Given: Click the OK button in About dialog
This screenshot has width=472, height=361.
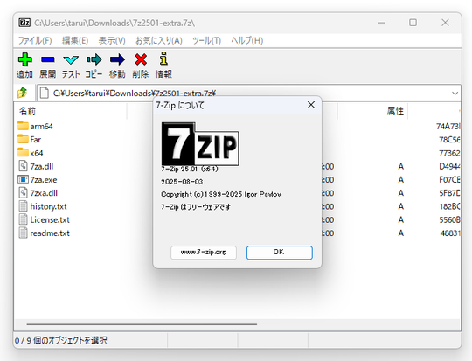Looking at the screenshot, I should pos(280,253).
